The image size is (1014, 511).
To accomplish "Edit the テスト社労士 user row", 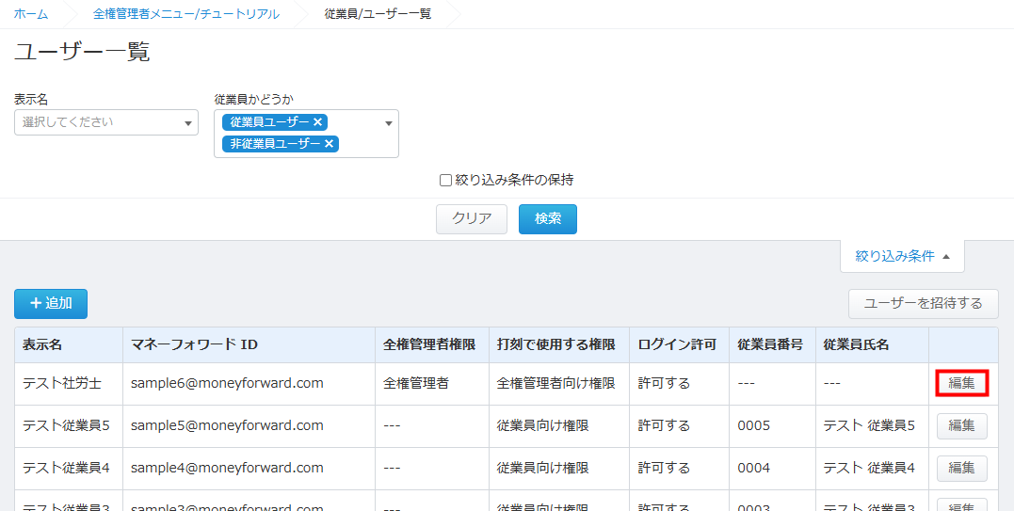I will tap(961, 383).
